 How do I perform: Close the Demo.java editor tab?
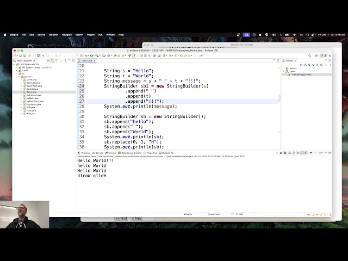point(95,60)
